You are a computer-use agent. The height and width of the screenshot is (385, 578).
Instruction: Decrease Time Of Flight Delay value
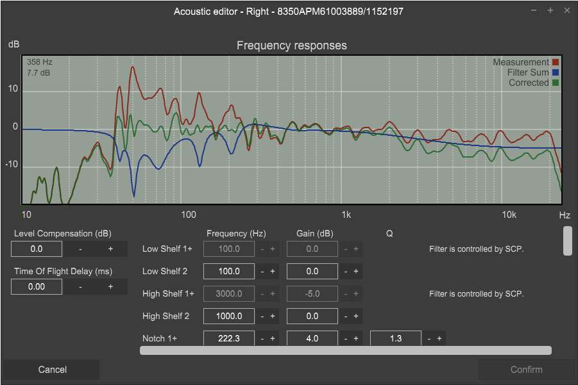(x=80, y=286)
